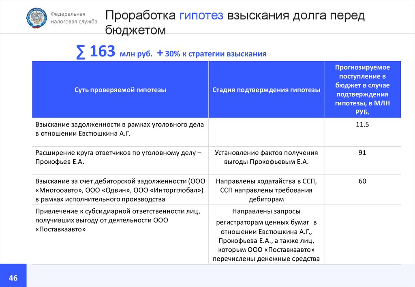Viewport: 415px width, 287px height.
Task: Click row 'Взыскание за счет дебиторской задолженности'
Action: pos(120,190)
